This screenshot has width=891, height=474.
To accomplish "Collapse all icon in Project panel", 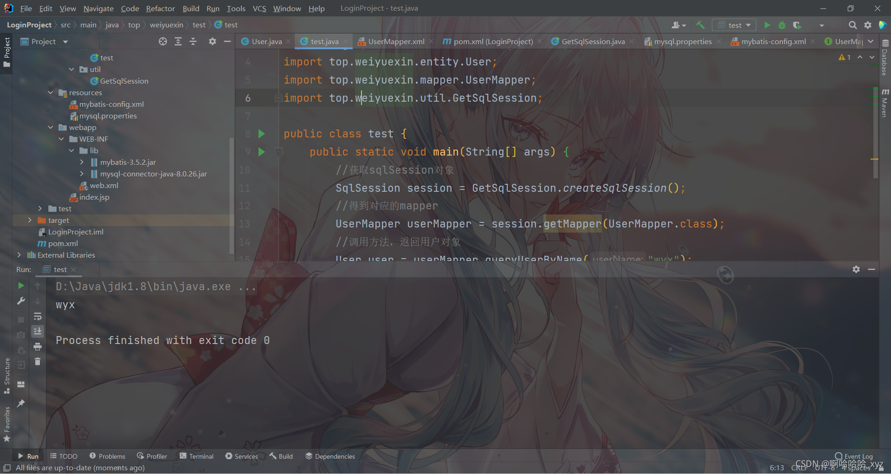I will point(193,41).
